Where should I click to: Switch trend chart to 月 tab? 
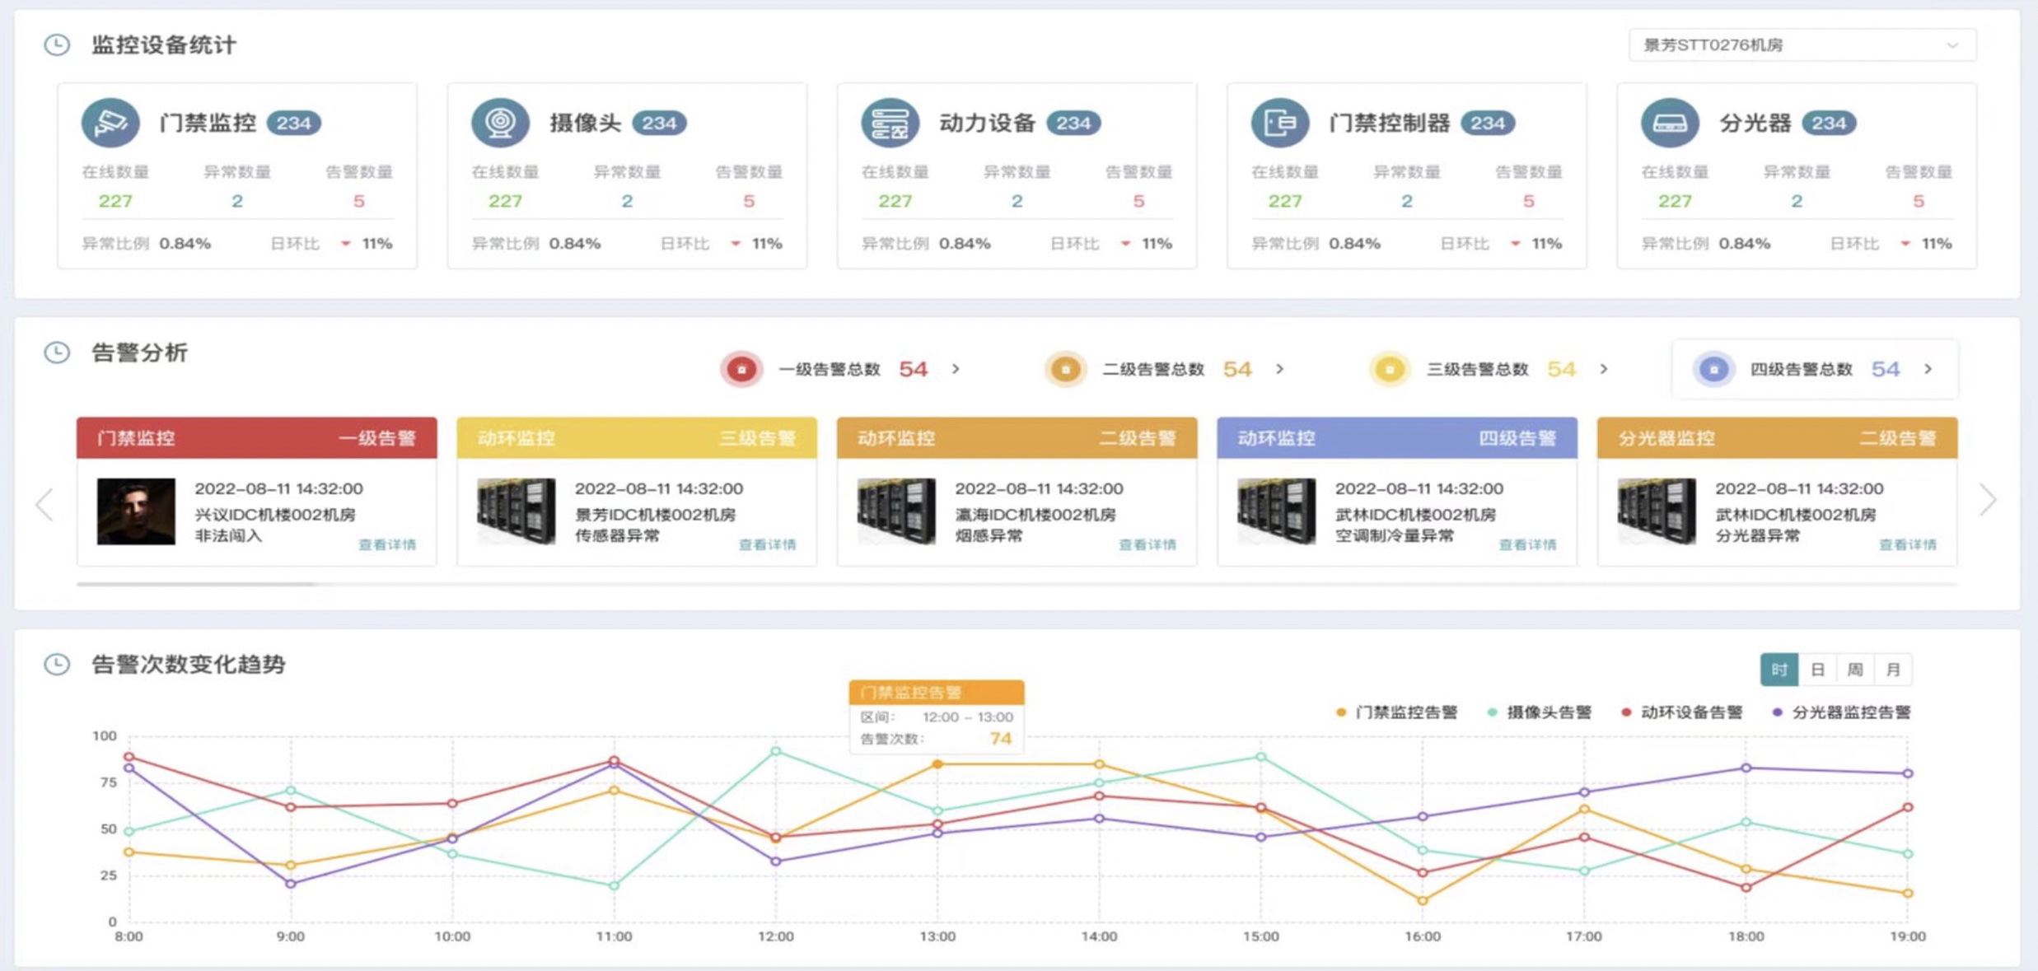1893,670
